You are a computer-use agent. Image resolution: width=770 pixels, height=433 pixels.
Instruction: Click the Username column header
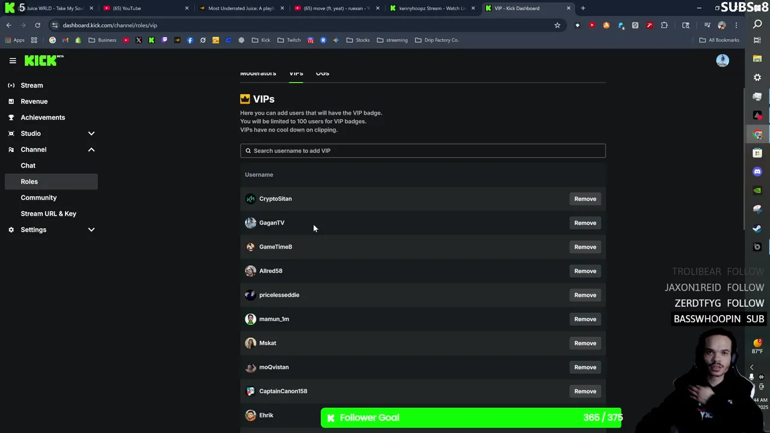tap(259, 174)
